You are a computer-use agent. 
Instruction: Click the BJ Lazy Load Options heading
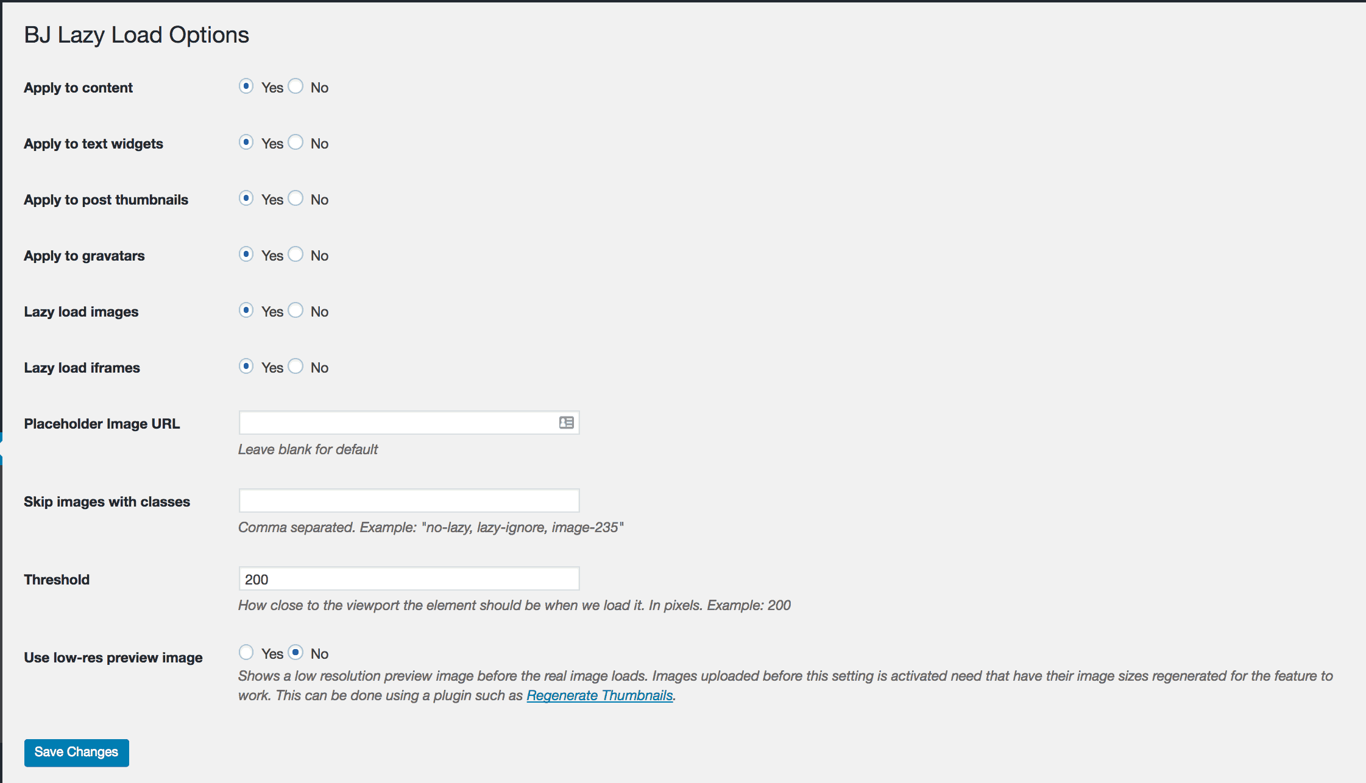point(136,35)
